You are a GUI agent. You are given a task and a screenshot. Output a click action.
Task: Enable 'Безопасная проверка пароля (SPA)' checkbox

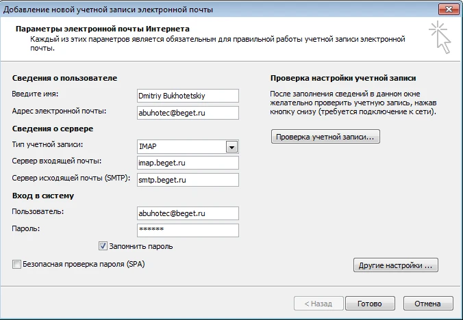click(16, 263)
